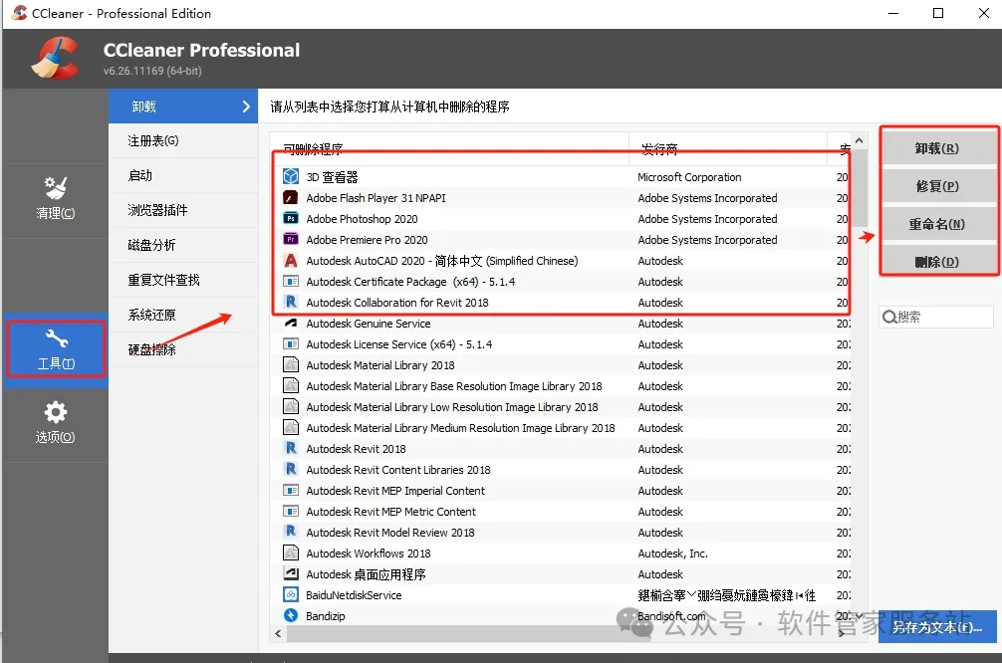Click the Autodesk 桌面应用程序 icon
The image size is (1002, 663).
coord(291,573)
